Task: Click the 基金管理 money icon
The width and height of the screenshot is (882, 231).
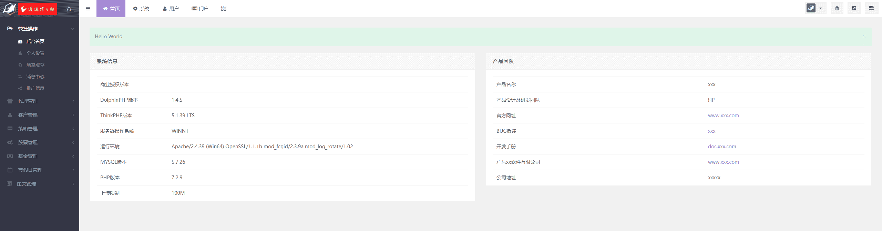Action: [x=10, y=156]
